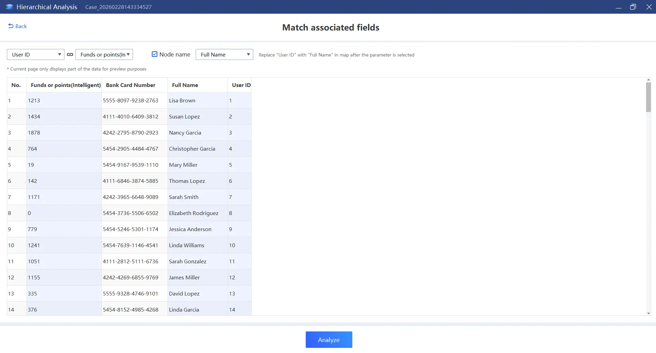Open the Full Name node dropdown
The height and width of the screenshot is (353, 656).
[224, 54]
